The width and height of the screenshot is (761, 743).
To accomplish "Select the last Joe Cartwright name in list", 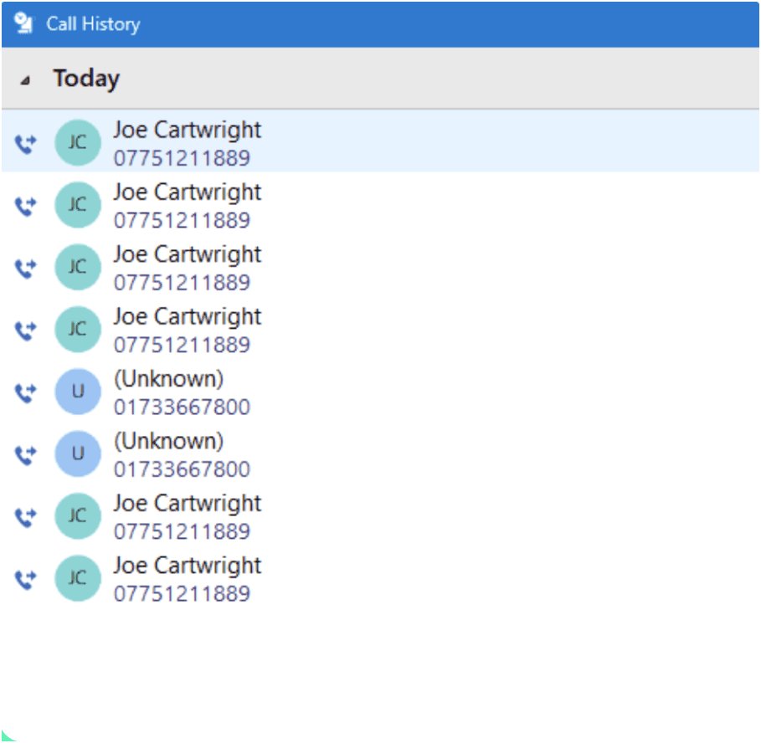I will [x=188, y=566].
